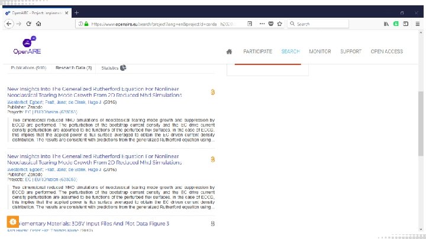This screenshot has width=426, height=239.
Task: Switch to Publications (910) tab
Action: (28, 68)
